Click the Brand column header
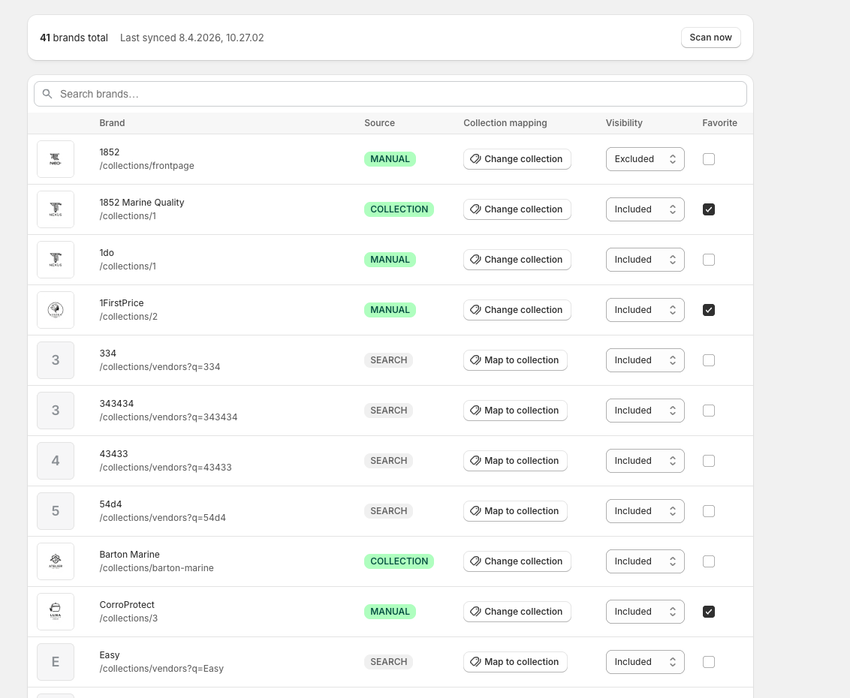 pos(112,123)
